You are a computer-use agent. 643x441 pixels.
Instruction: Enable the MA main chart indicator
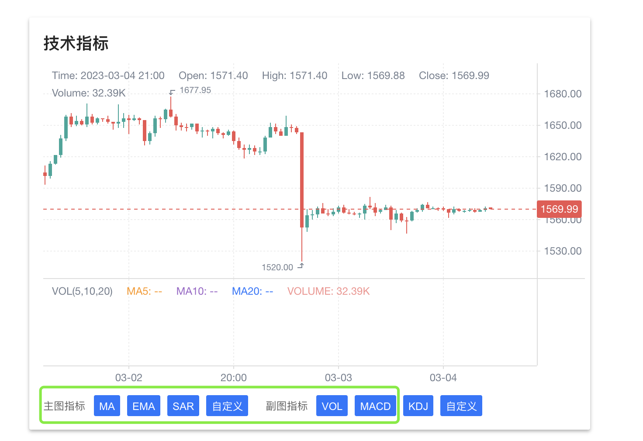(107, 406)
